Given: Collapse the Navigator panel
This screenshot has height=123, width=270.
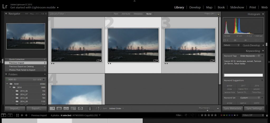Looking at the screenshot, I should pyautogui.click(x=6, y=14).
